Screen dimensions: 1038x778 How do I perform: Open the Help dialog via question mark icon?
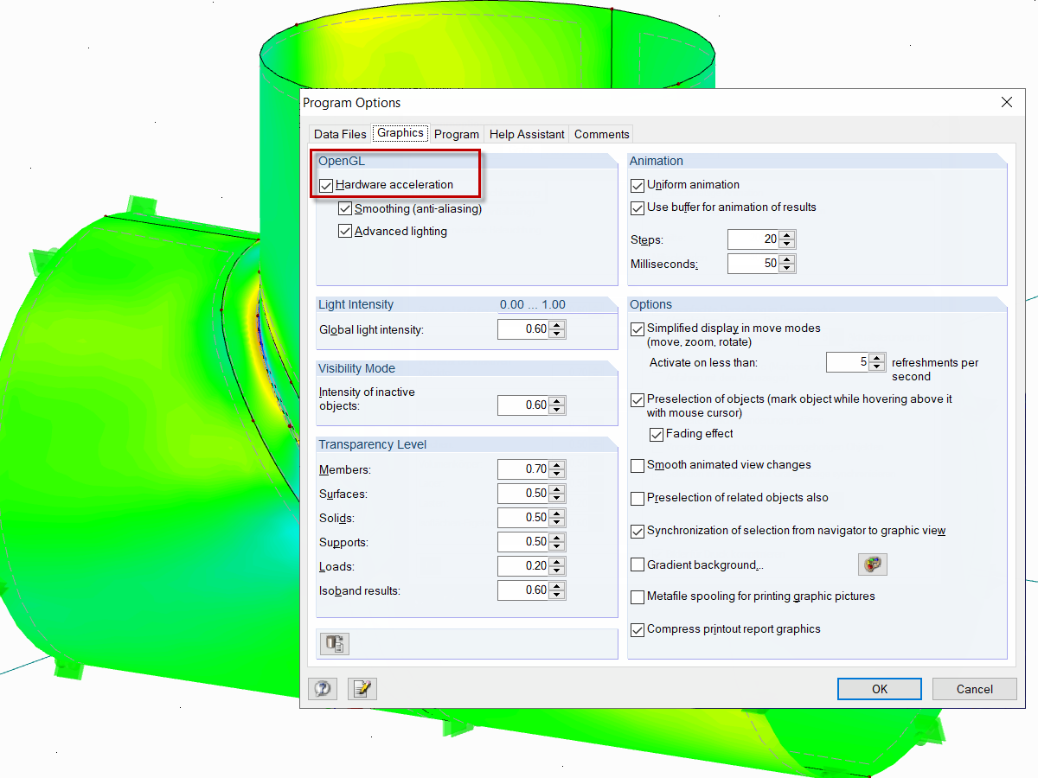pyautogui.click(x=323, y=689)
